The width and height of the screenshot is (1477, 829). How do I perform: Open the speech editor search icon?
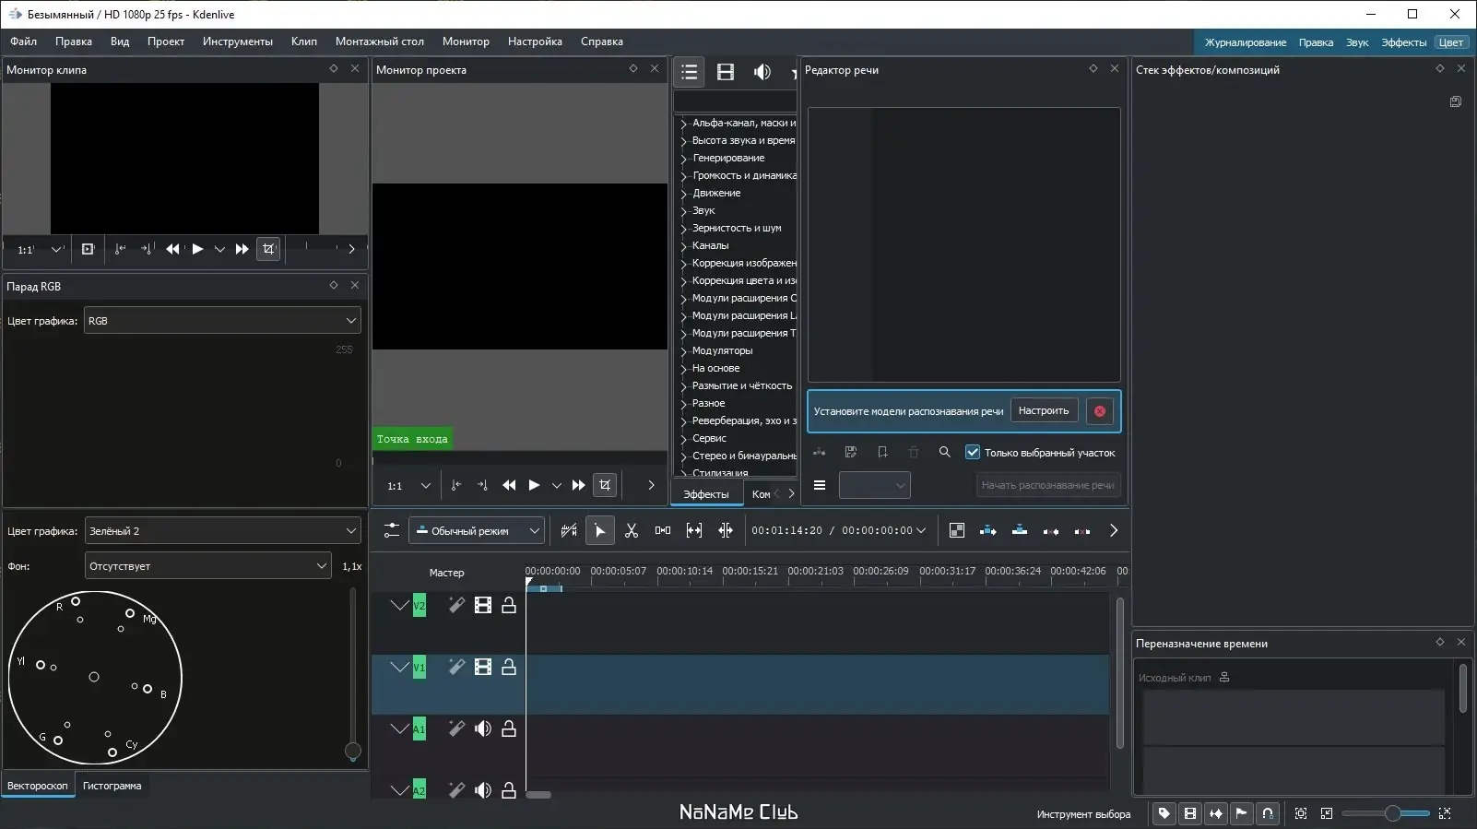click(x=944, y=453)
